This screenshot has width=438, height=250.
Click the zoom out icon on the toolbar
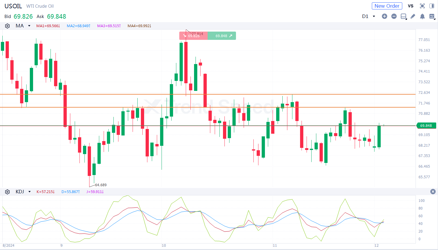394,17
